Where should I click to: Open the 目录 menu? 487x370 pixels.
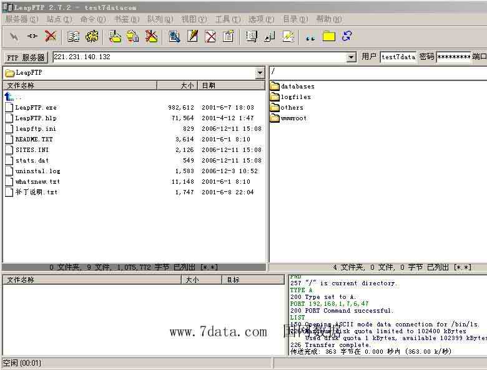295,19
